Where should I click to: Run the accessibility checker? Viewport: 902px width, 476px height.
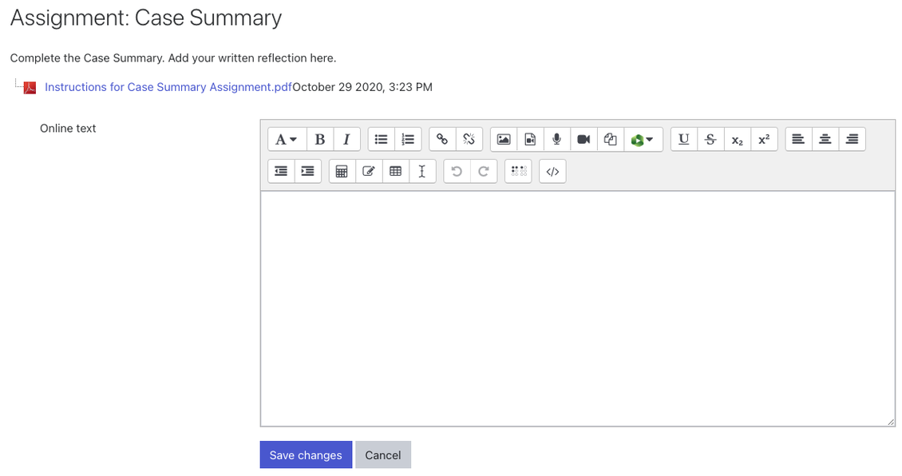point(517,171)
